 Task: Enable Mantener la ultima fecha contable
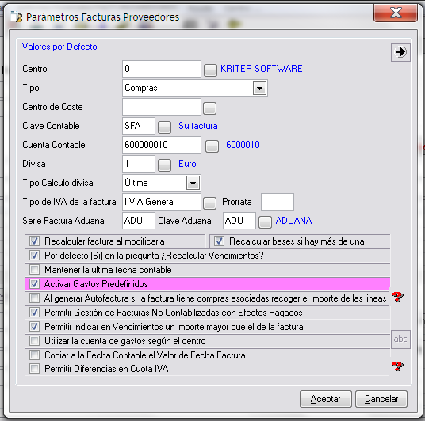coord(34,270)
